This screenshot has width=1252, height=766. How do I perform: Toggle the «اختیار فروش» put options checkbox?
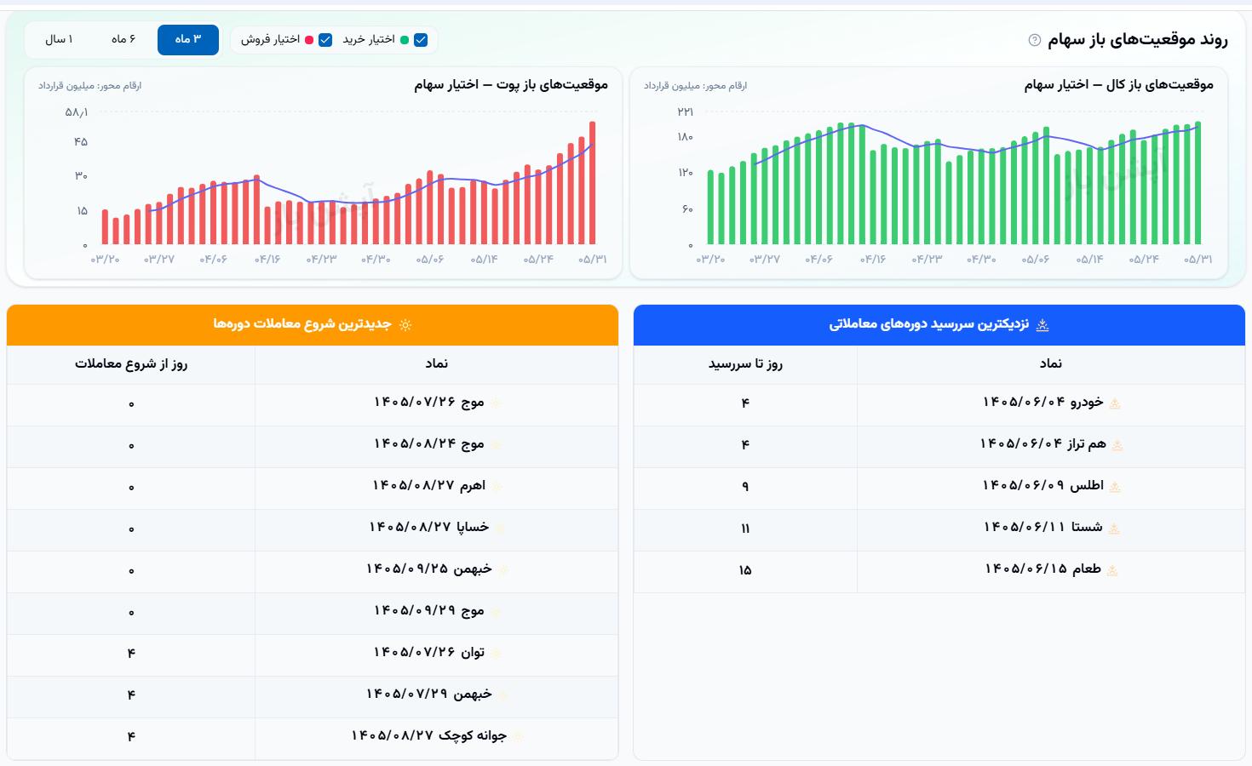pyautogui.click(x=325, y=40)
